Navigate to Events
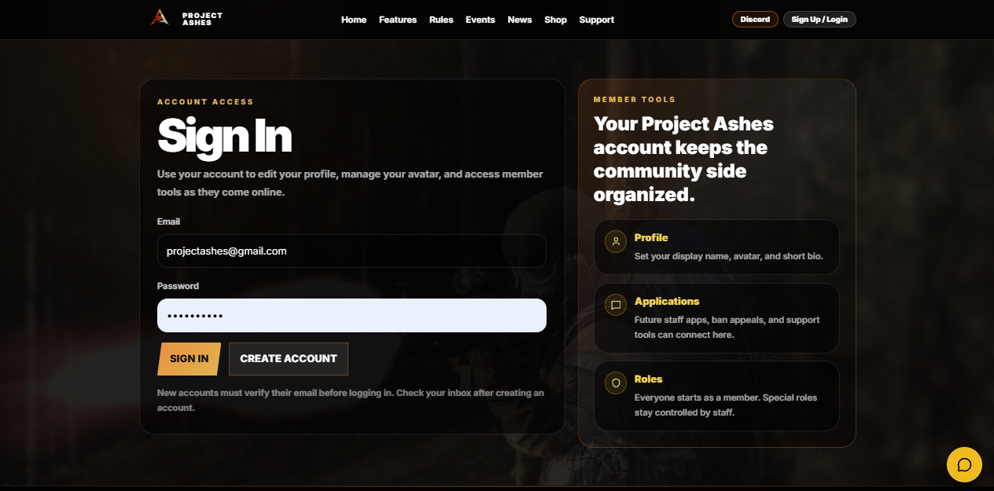This screenshot has width=994, height=491. [x=480, y=20]
